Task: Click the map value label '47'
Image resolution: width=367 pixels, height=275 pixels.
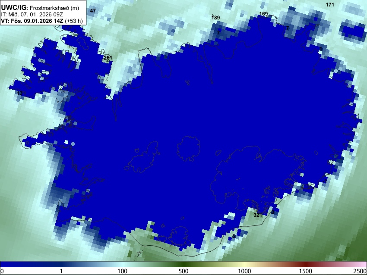Action: pos(93,11)
